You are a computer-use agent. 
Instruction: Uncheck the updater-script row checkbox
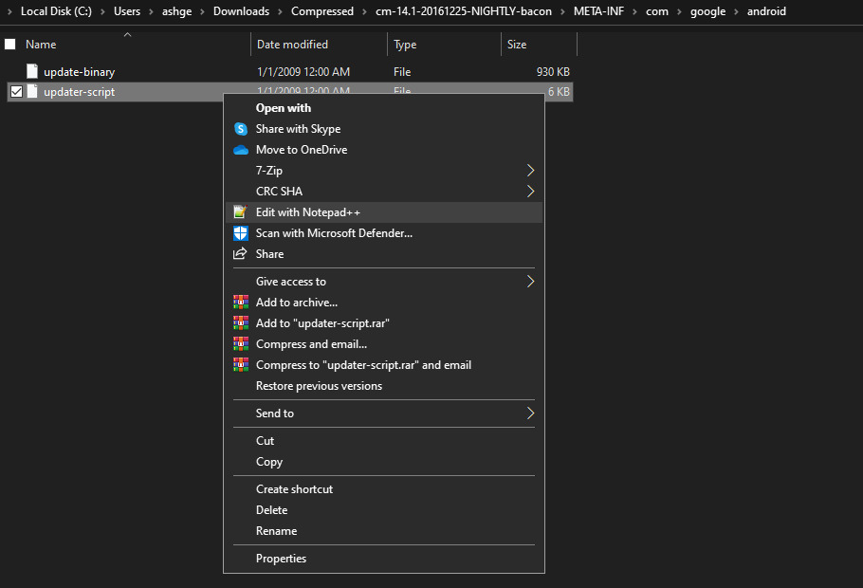(x=16, y=91)
